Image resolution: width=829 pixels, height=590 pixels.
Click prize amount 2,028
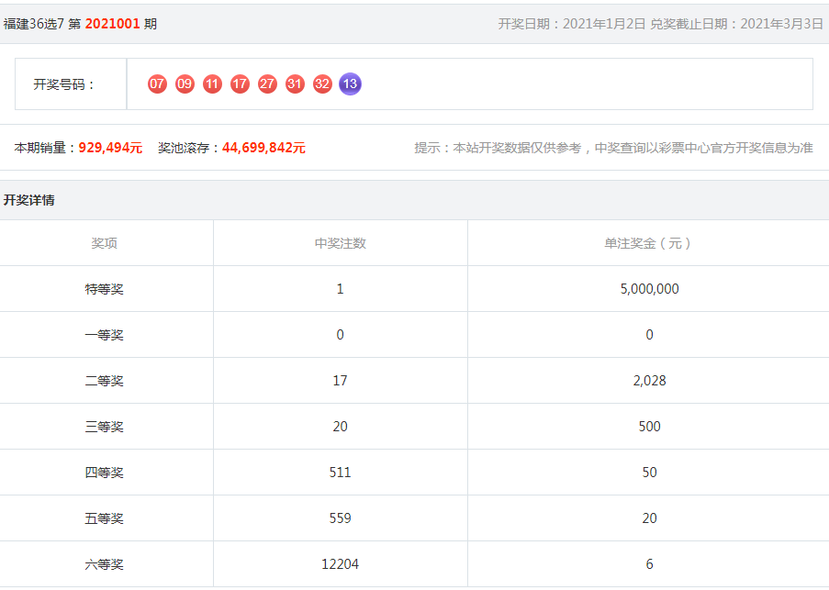(x=649, y=381)
